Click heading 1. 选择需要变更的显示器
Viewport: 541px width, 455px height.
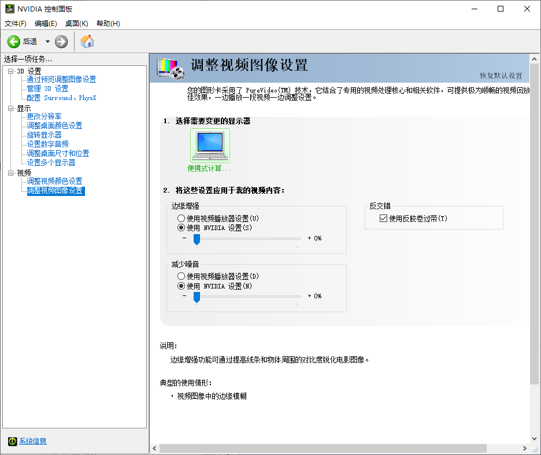tap(207, 121)
